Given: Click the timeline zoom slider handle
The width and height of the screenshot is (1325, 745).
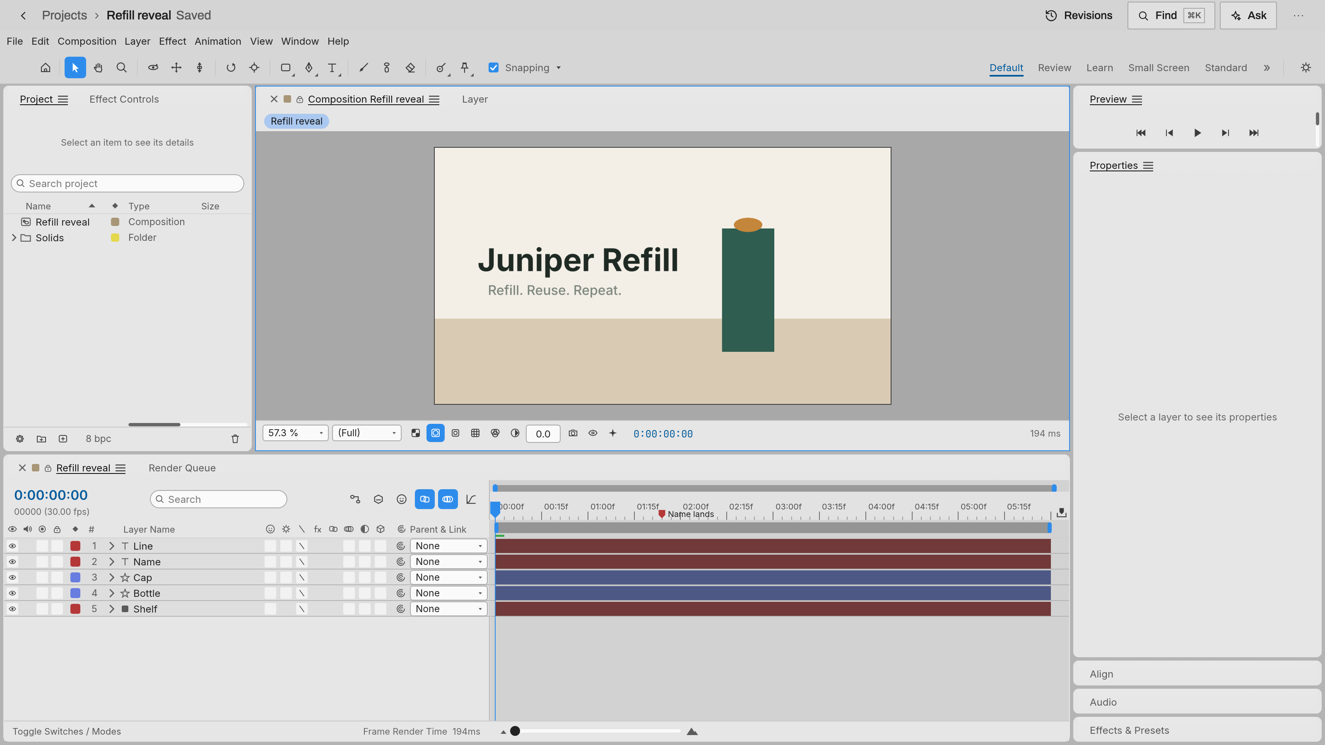Looking at the screenshot, I should click(x=515, y=731).
